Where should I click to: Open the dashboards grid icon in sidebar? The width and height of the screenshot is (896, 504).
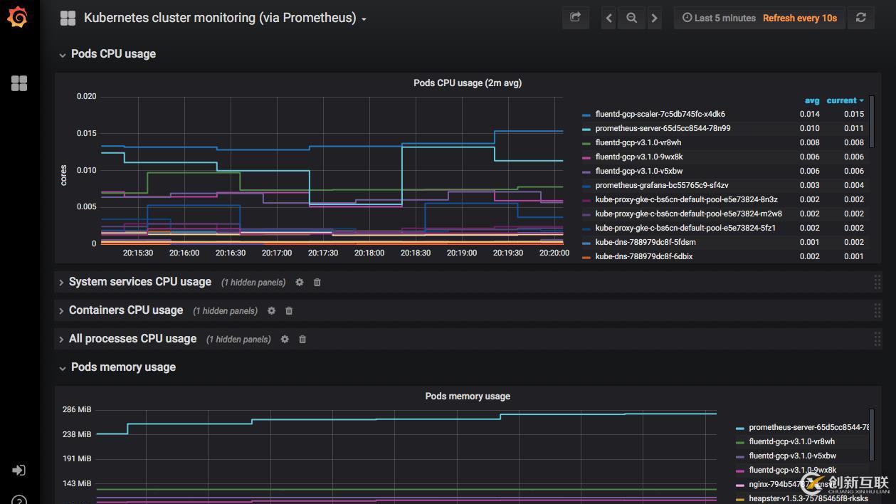pyautogui.click(x=19, y=83)
